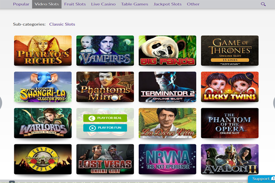This screenshot has height=183, width=275.
Task: Select the Game of Thrones slot
Action: click(230, 51)
